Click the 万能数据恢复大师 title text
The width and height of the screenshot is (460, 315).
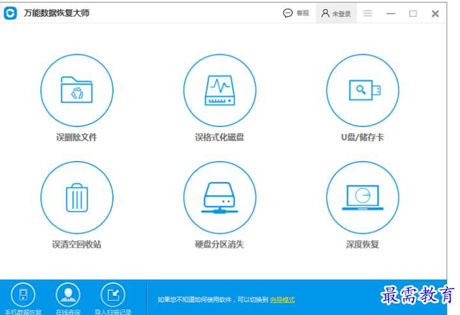[x=57, y=13]
